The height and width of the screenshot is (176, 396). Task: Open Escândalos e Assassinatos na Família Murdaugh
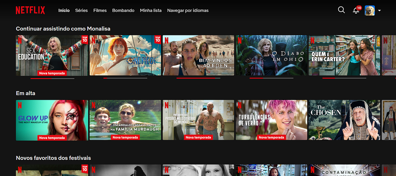coord(125,120)
